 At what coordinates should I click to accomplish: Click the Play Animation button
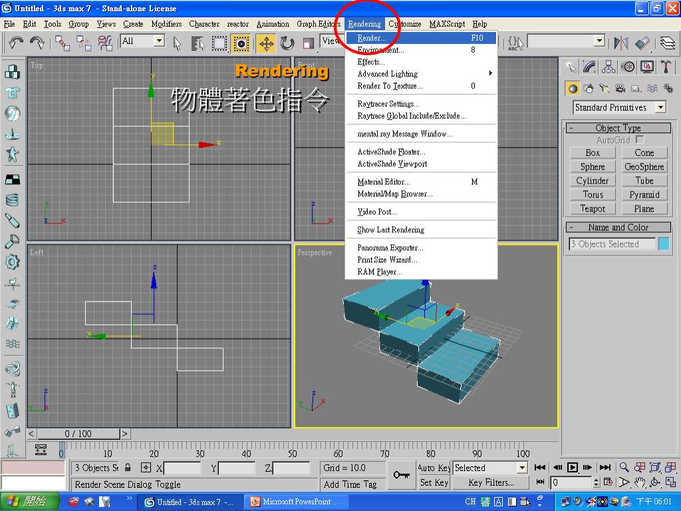[x=573, y=468]
